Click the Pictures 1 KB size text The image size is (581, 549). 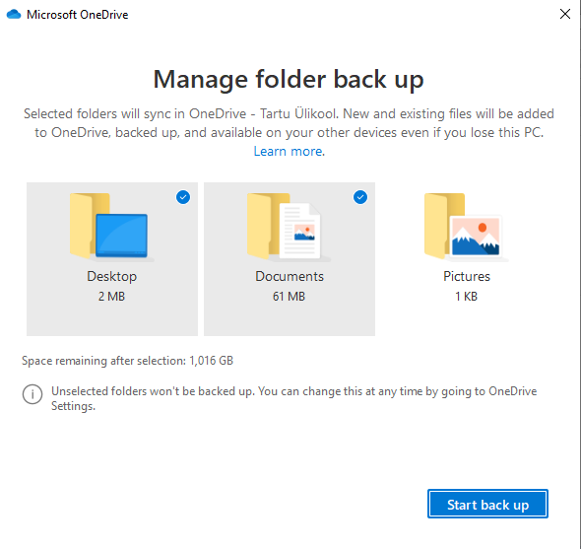[466, 297]
